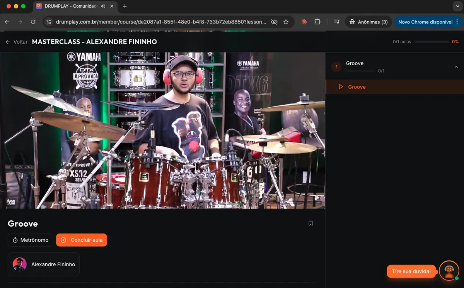
Task: Click the 0/1 aulas counter
Action: pos(402,42)
